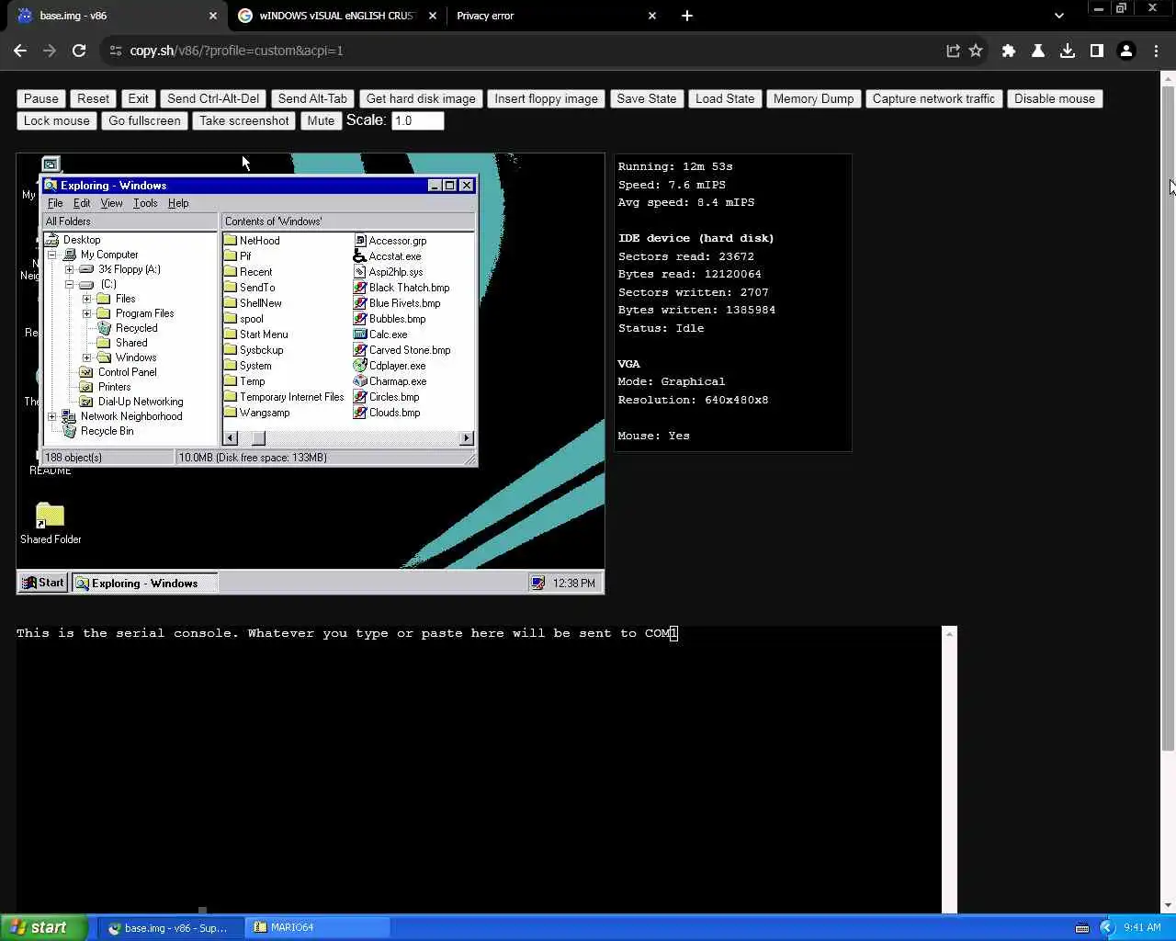Viewport: 1176px width, 941px height.
Task: Select Printers in the folder tree
Action: pyautogui.click(x=114, y=387)
